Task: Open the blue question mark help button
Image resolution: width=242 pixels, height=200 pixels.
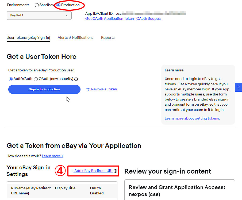Action: tap(238, 87)
